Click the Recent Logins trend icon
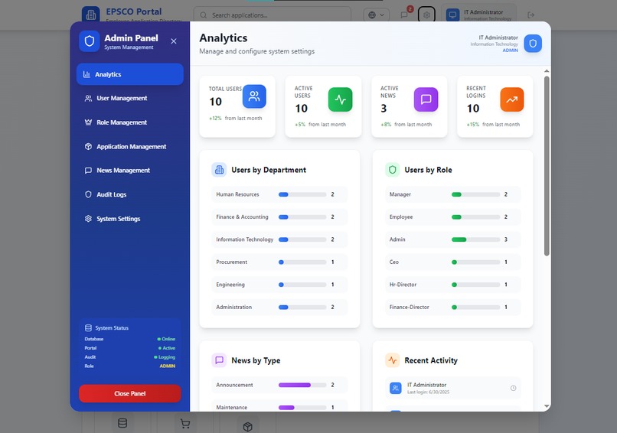The height and width of the screenshot is (433, 617). 512,99
